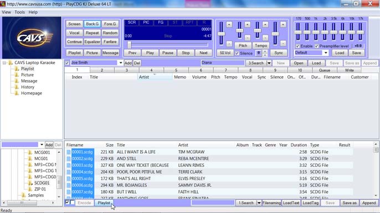This screenshot has height=213, width=380.
Task: Click the Diana search input field
Action: click(223, 63)
